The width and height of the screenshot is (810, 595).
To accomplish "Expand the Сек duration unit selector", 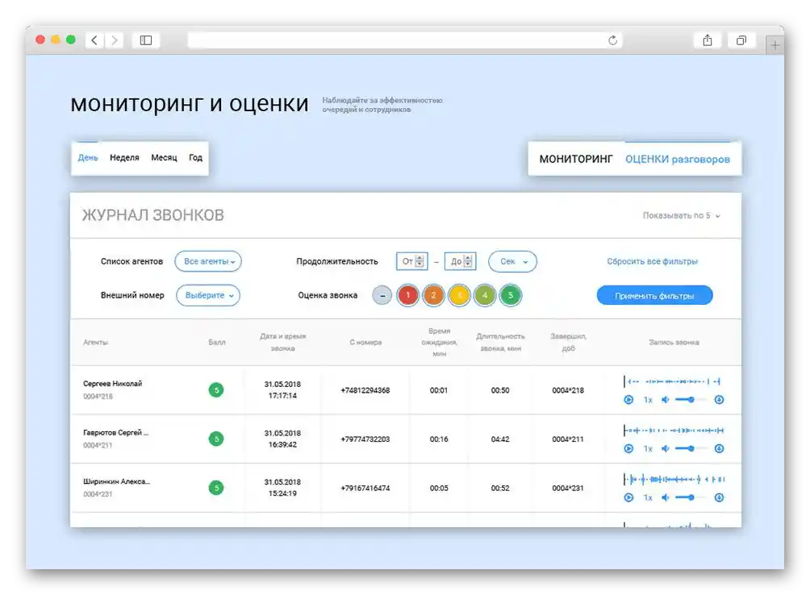I will coord(512,261).
